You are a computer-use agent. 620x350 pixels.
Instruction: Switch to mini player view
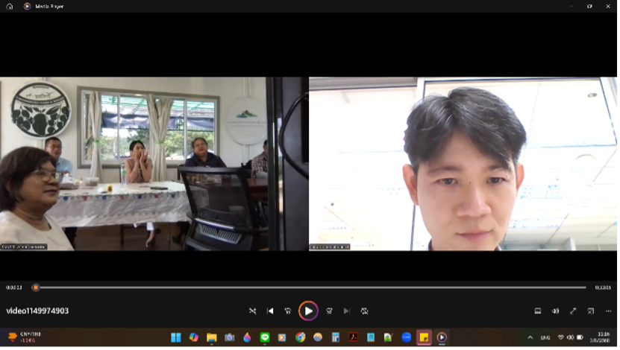(x=590, y=311)
